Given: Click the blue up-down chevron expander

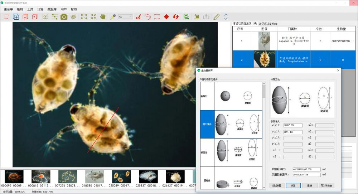Looking at the screenshot, I should 226,16.
